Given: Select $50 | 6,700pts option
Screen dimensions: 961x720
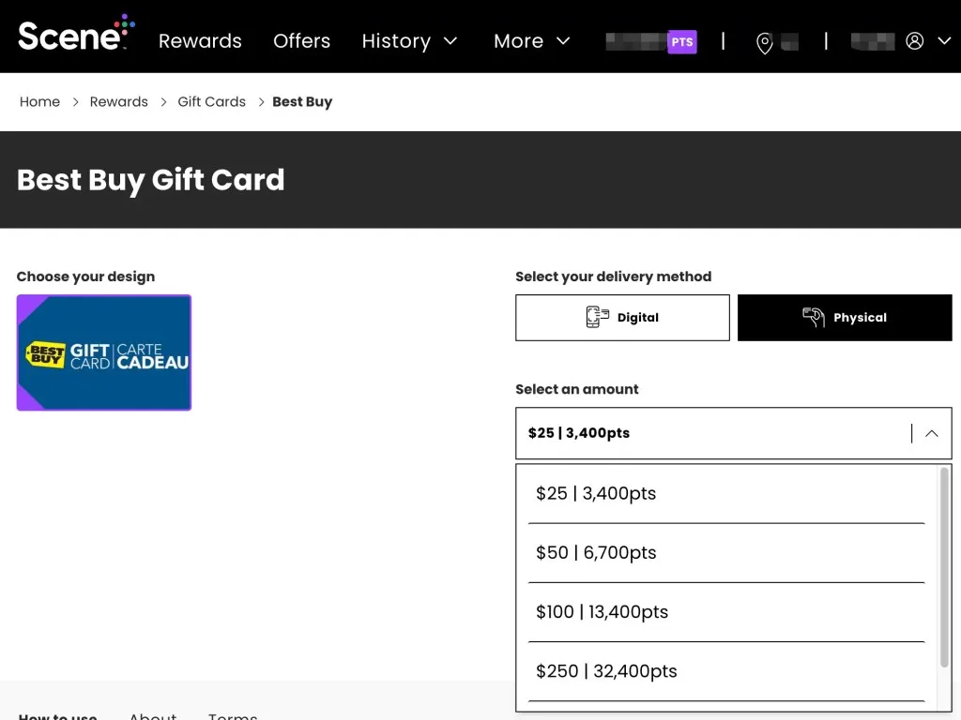Looking at the screenshot, I should click(x=726, y=553).
